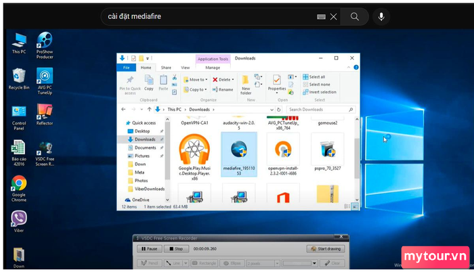Refresh the Downloads folder view

point(279,110)
